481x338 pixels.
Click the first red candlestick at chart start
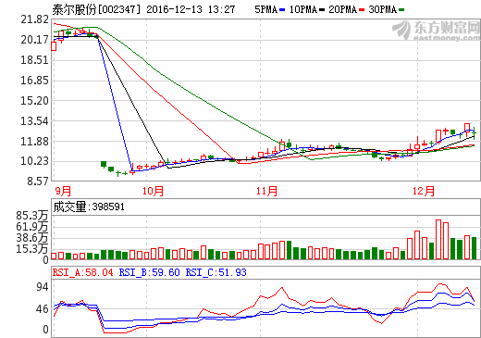(x=54, y=46)
